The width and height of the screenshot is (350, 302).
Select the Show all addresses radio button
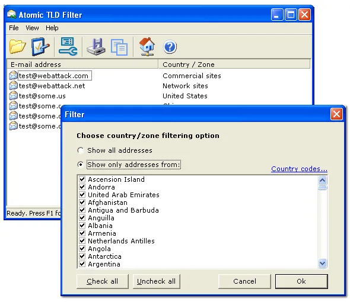click(80, 150)
